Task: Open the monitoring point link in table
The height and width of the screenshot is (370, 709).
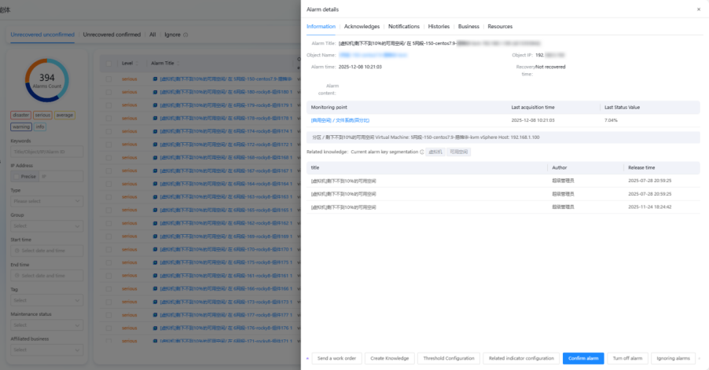Action: point(340,120)
